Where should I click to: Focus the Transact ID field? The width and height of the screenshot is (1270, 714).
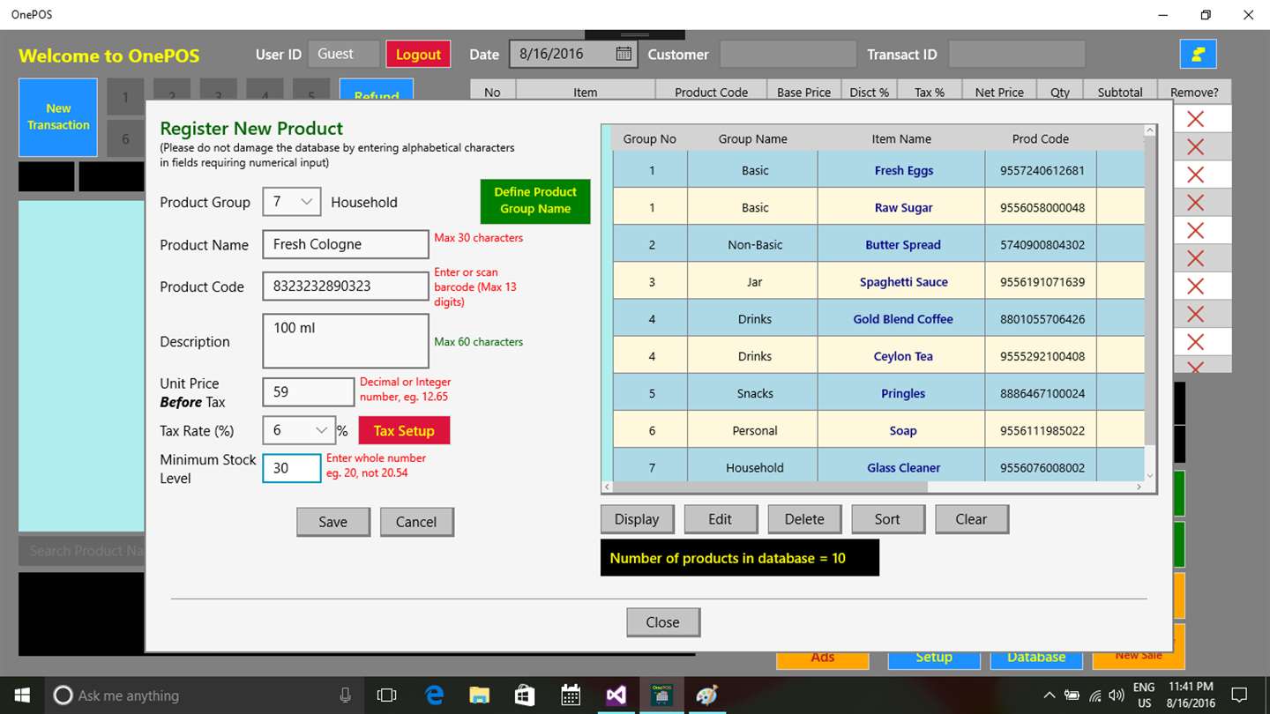[1017, 54]
